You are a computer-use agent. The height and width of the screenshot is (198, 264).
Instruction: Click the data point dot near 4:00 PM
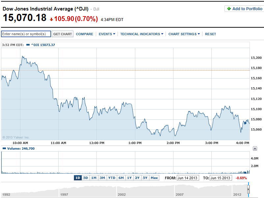245,123
